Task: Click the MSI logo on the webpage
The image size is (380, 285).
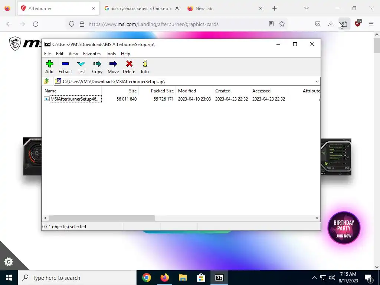Action: tap(25, 43)
